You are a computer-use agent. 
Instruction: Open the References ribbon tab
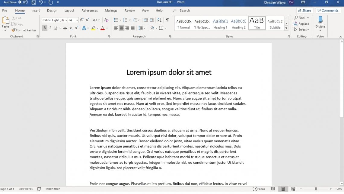coord(90,10)
